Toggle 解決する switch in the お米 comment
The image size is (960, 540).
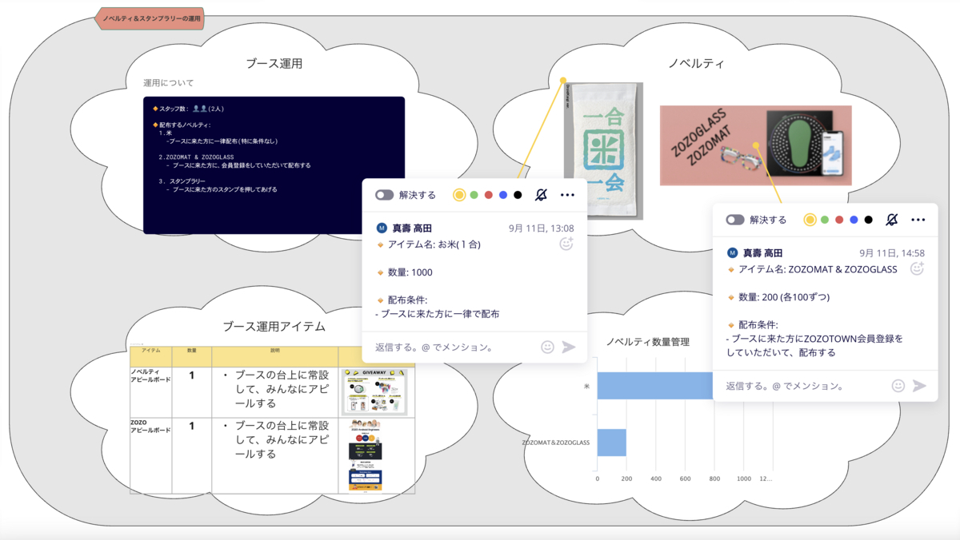pyautogui.click(x=384, y=195)
